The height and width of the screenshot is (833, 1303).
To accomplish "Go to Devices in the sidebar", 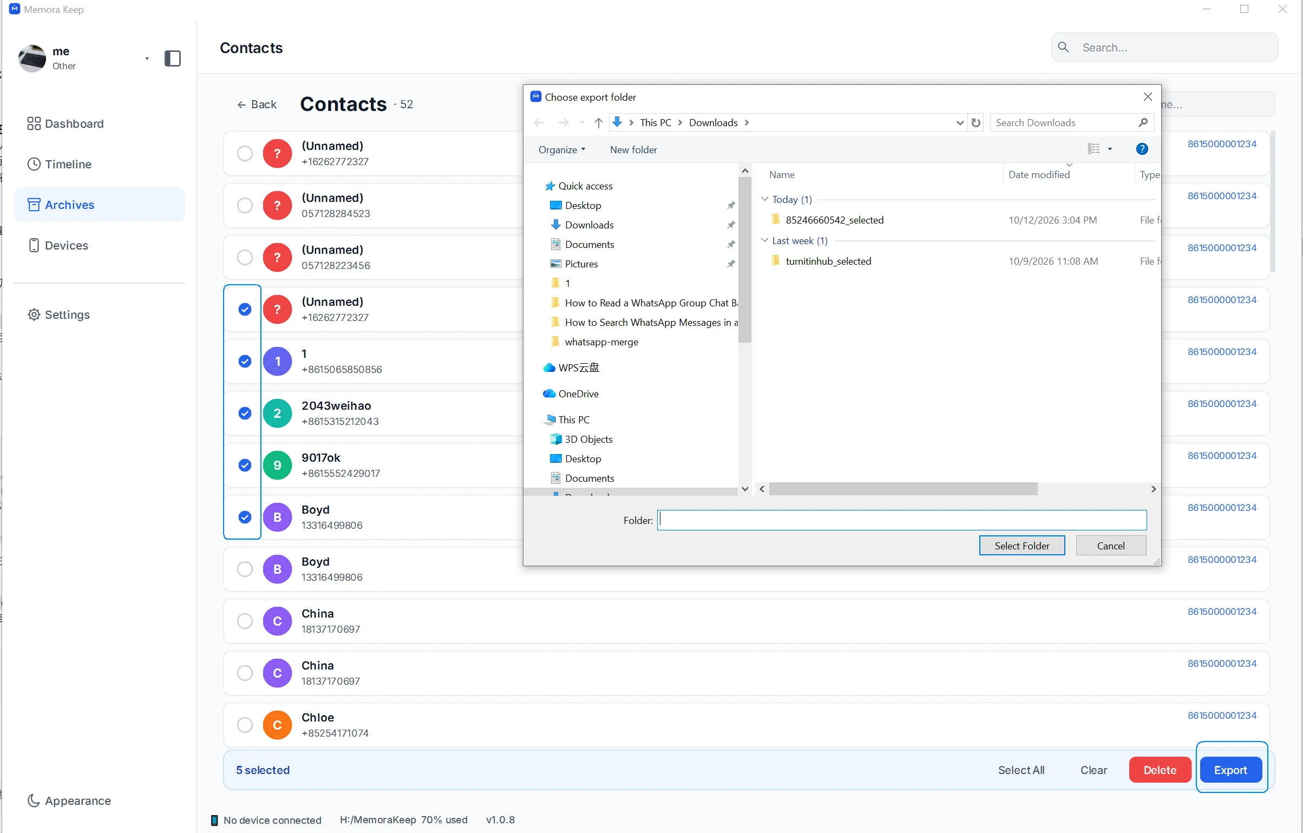I will (x=58, y=245).
